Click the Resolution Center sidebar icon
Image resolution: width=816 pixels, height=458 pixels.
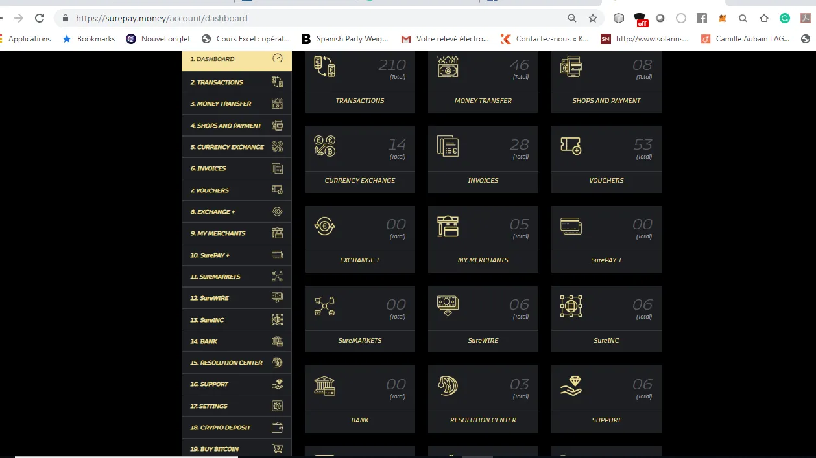[278, 363]
